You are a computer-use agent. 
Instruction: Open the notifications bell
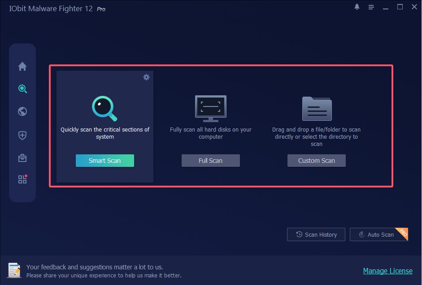click(x=357, y=7)
